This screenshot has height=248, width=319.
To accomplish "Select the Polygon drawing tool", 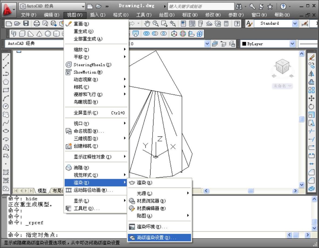I will [x=6, y=82].
